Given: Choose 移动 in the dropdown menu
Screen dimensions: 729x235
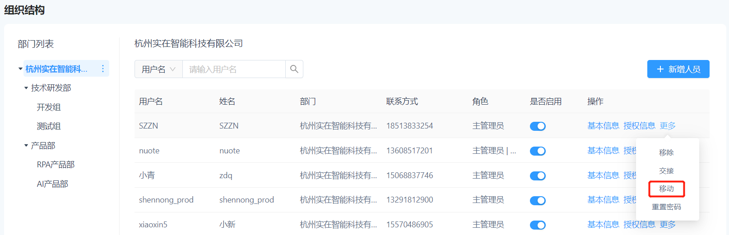Looking at the screenshot, I should [x=666, y=189].
